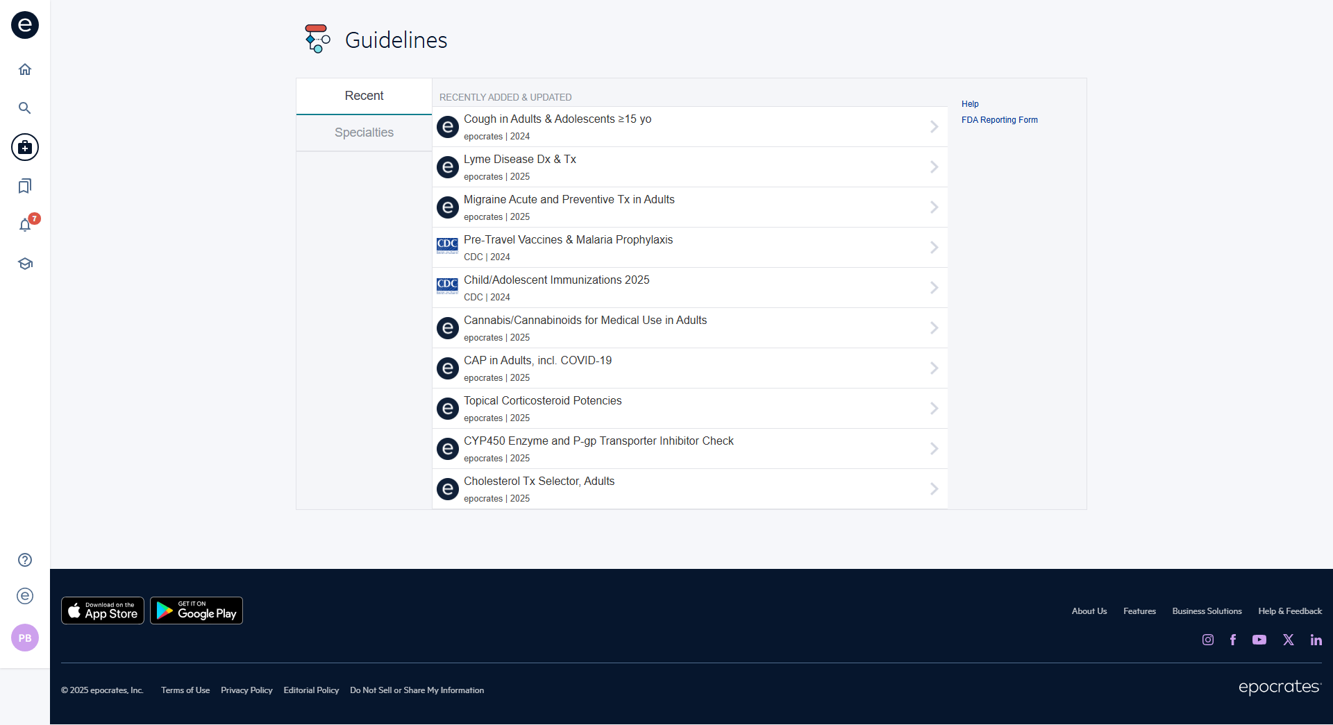This screenshot has height=725, width=1333.
Task: Open epocrates Instagram page icon
Action: 1208,640
